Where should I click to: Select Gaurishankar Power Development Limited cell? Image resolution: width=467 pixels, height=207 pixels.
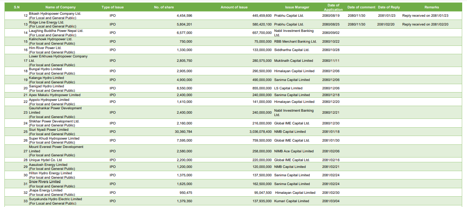(55, 112)
